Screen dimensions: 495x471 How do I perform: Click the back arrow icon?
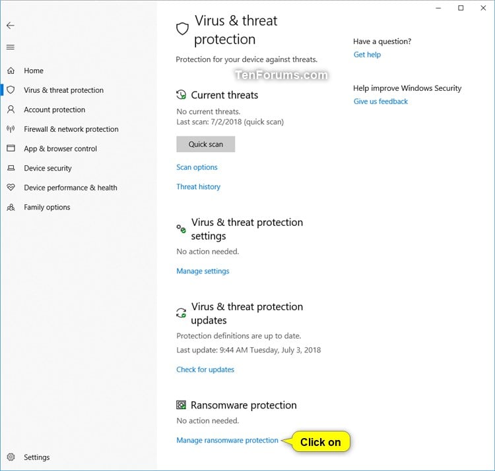(x=11, y=26)
